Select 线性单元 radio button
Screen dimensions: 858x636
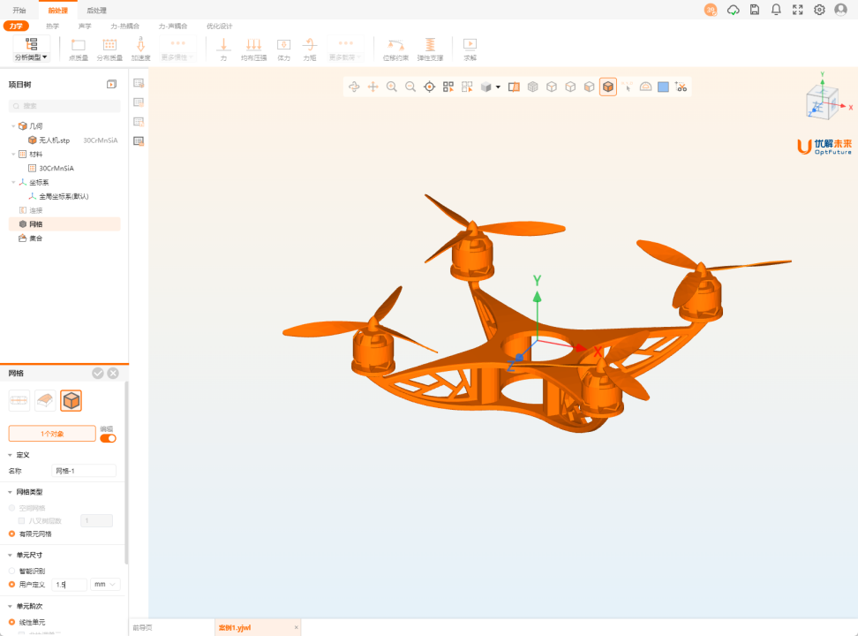(11, 622)
